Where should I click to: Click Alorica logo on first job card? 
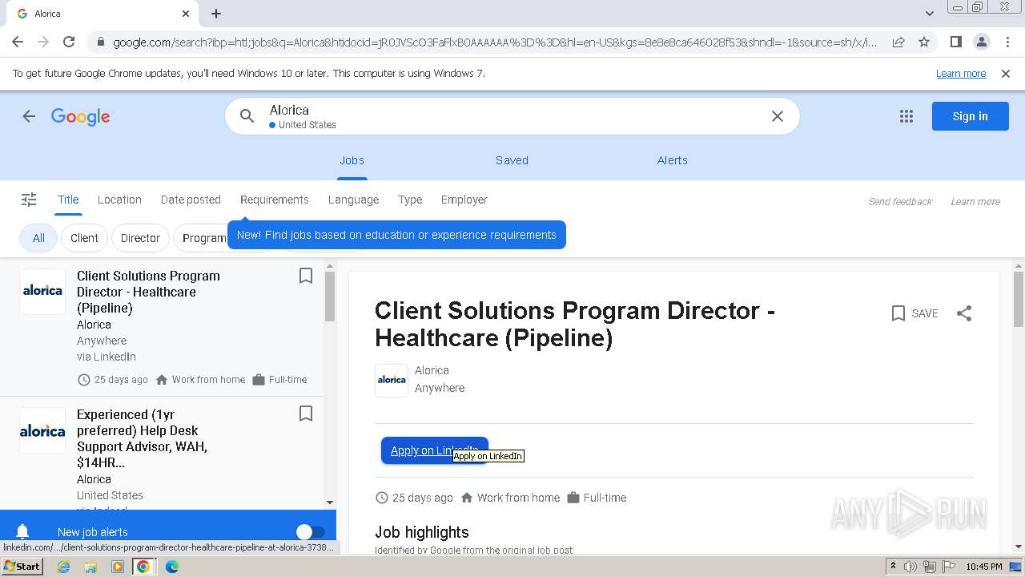click(42, 291)
